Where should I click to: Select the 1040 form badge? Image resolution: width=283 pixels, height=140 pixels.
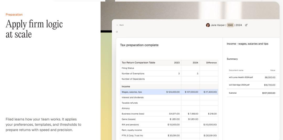(x=230, y=25)
